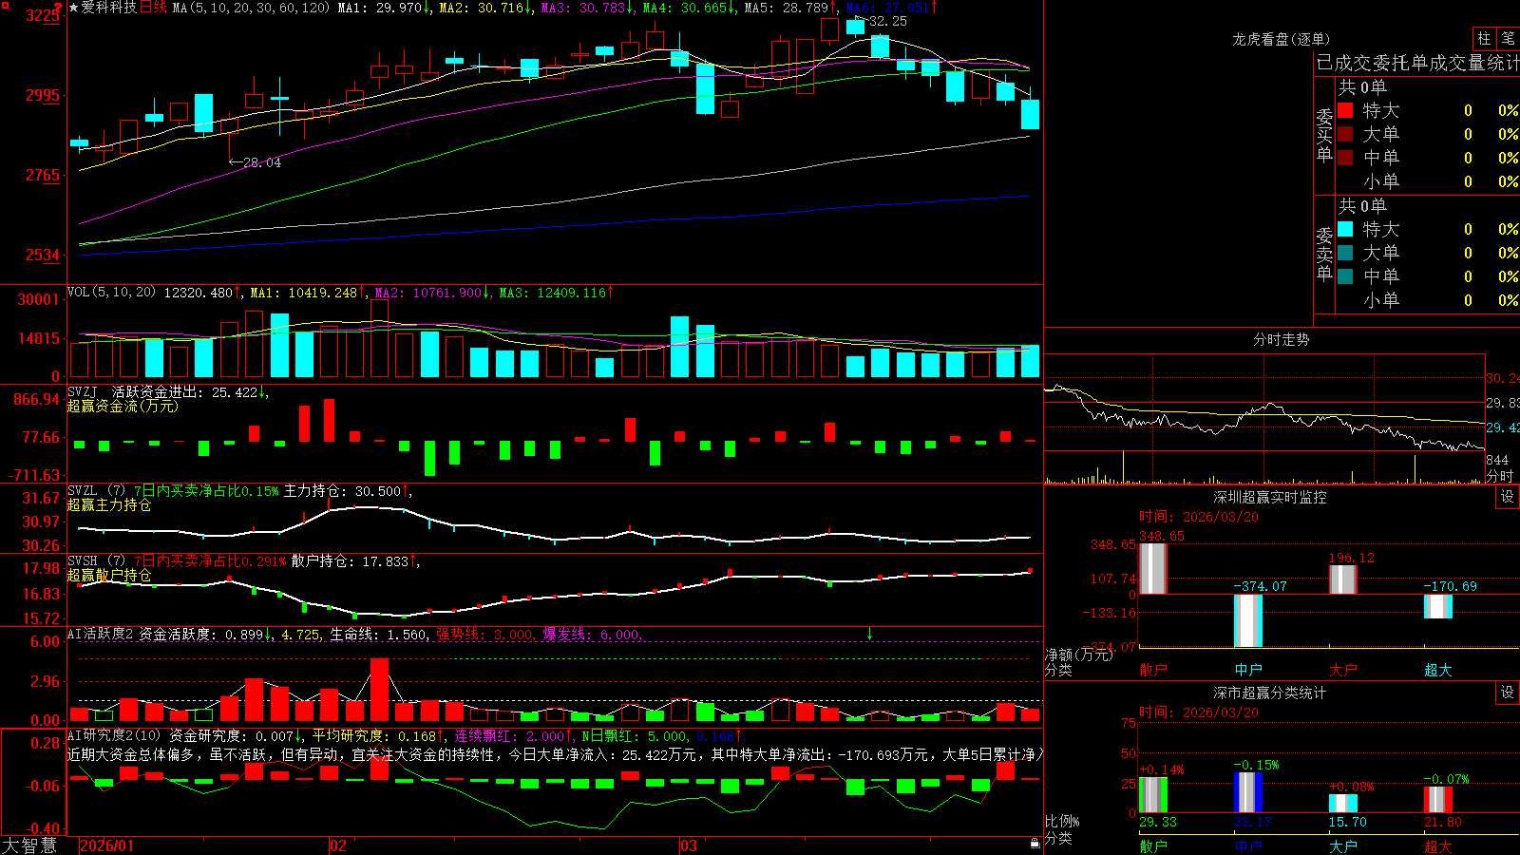Image resolution: width=1520 pixels, height=855 pixels.
Task: Click the SVZL 主力持仓 indicator label
Action: coord(97,490)
